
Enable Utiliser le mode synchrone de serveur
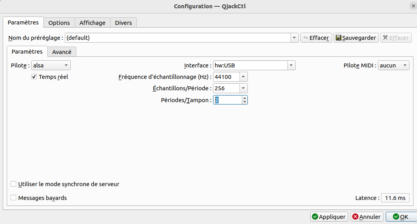(x=14, y=184)
